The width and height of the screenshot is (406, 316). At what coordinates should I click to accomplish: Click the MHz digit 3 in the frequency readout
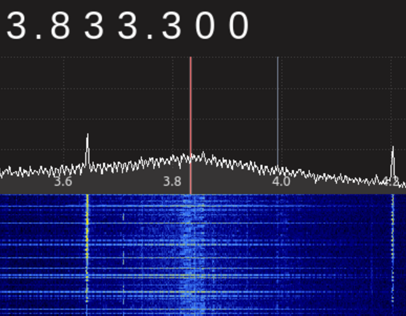pyautogui.click(x=17, y=26)
